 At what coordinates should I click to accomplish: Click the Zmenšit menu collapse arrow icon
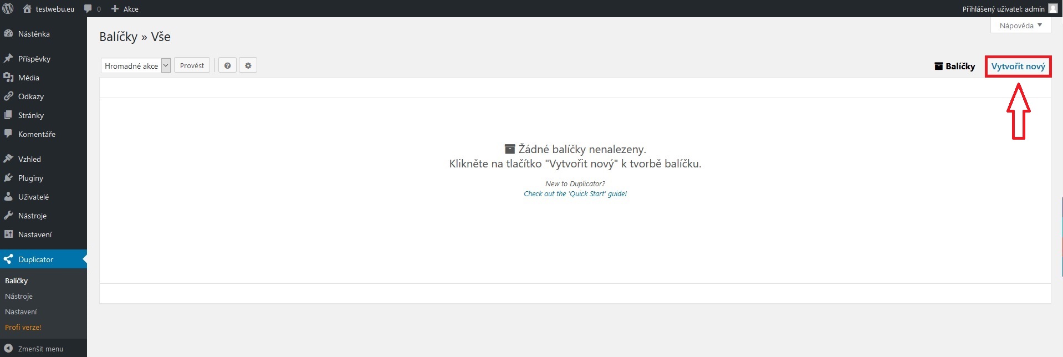click(x=8, y=349)
